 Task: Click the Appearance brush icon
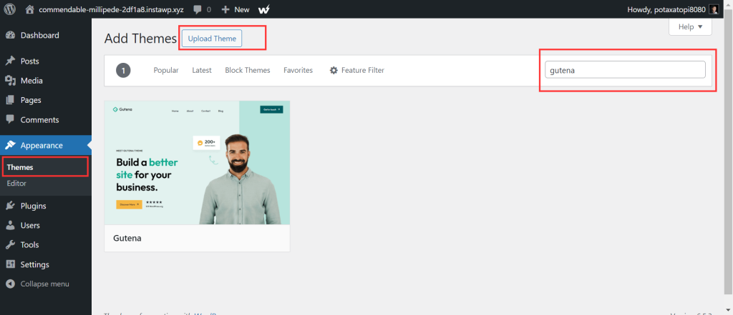(10, 145)
